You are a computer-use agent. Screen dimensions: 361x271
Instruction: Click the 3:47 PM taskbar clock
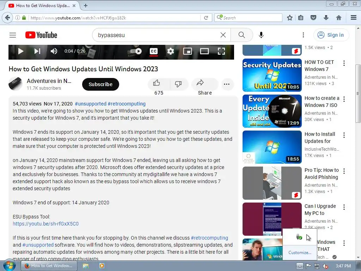tap(343, 266)
